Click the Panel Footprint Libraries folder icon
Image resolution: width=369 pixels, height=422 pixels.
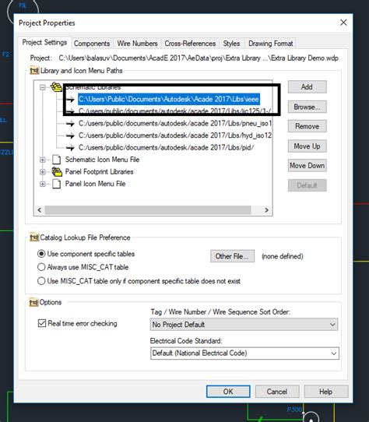coord(57,172)
